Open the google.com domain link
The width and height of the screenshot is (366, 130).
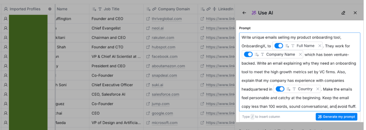162,113
